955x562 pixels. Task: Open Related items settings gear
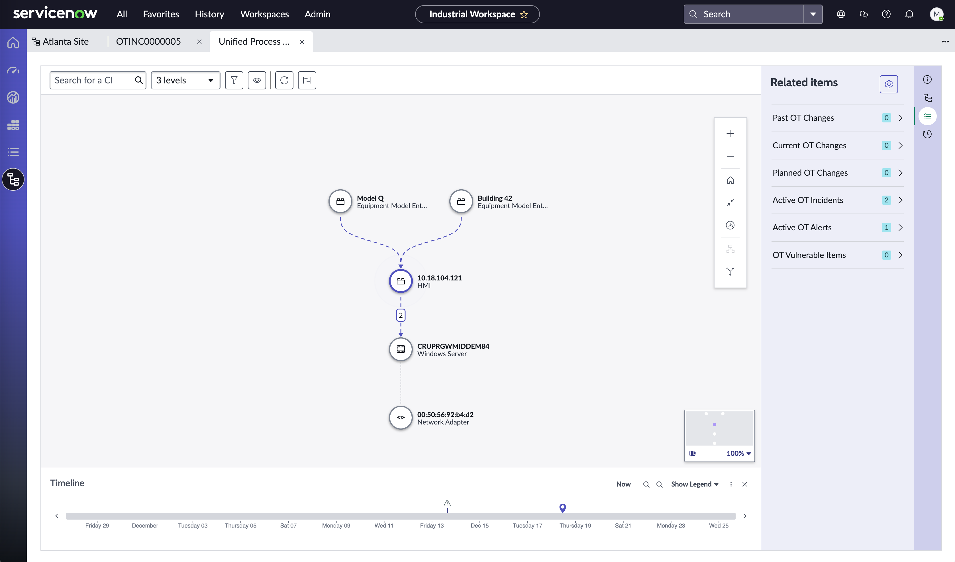tap(888, 84)
